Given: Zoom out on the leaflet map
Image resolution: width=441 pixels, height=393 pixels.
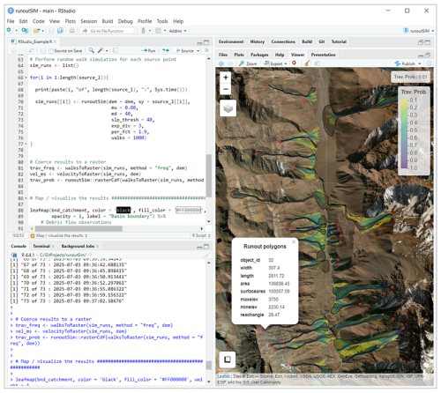Looking at the screenshot, I should click(x=226, y=89).
